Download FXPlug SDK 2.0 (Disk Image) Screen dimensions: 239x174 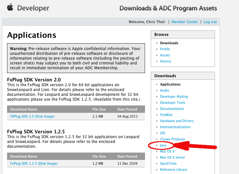pyautogui.click(x=32, y=116)
